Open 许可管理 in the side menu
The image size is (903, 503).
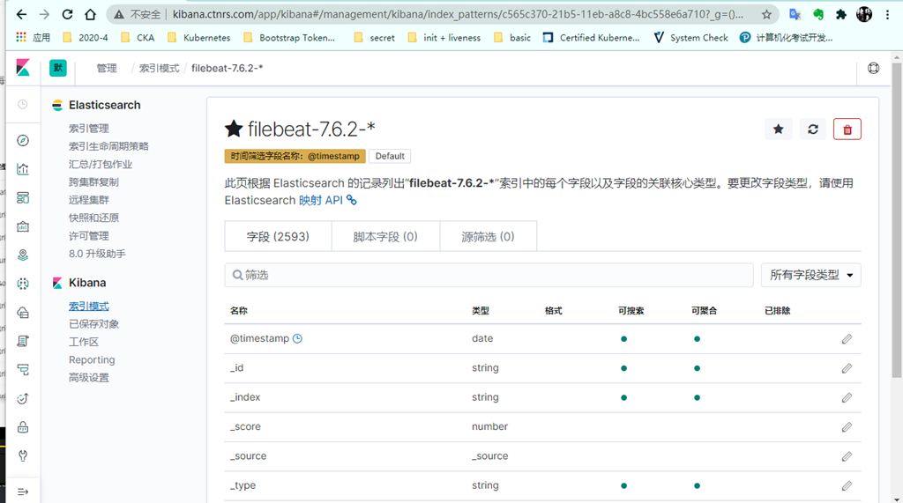tap(89, 236)
